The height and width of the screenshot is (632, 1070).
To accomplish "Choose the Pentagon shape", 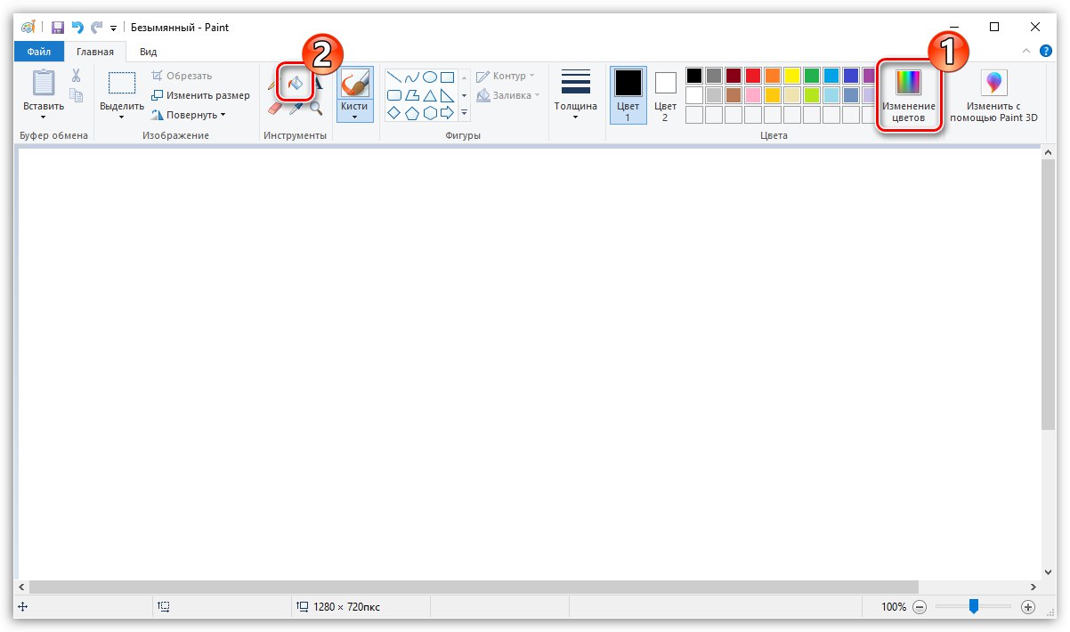I will click(412, 113).
